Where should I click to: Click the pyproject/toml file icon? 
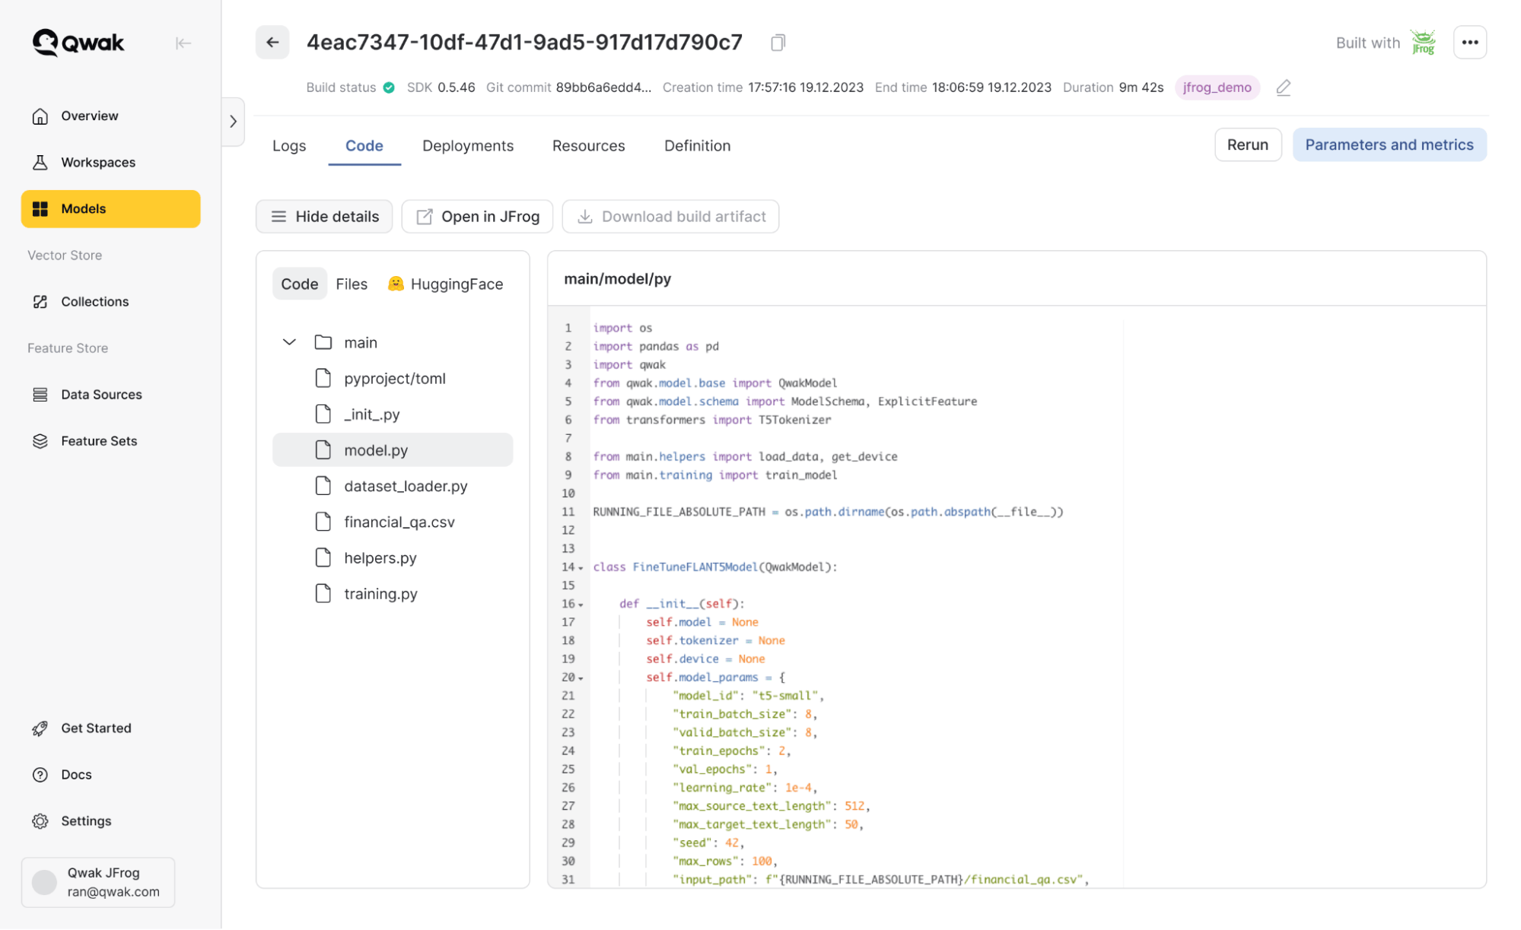323,378
